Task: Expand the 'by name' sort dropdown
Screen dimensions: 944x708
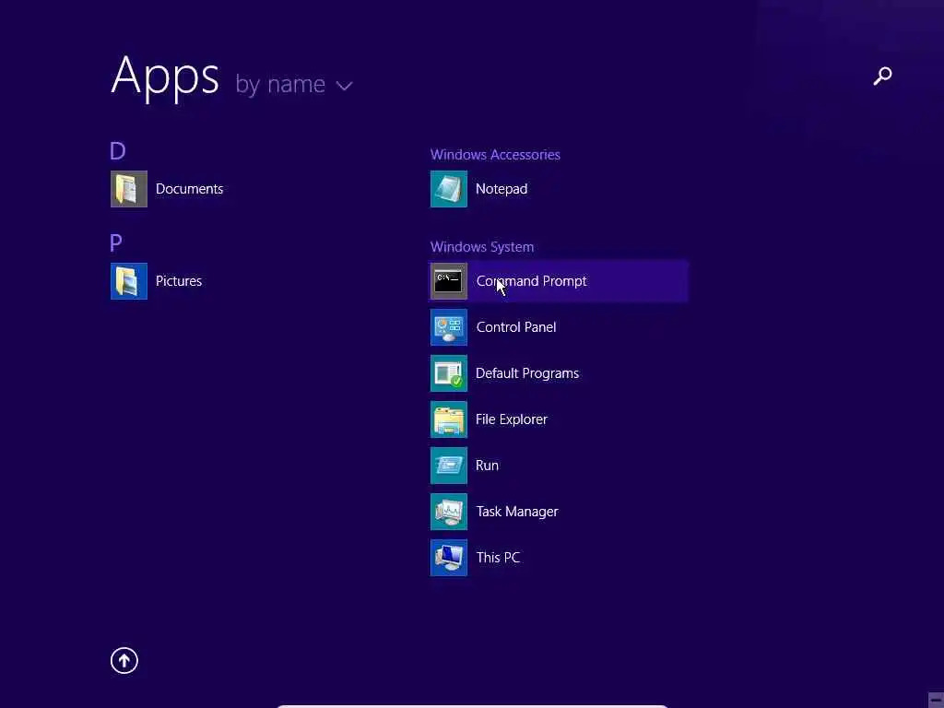Action: 293,84
